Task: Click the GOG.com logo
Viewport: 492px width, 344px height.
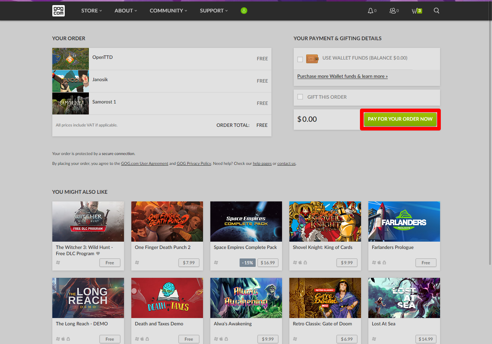Action: (59, 11)
